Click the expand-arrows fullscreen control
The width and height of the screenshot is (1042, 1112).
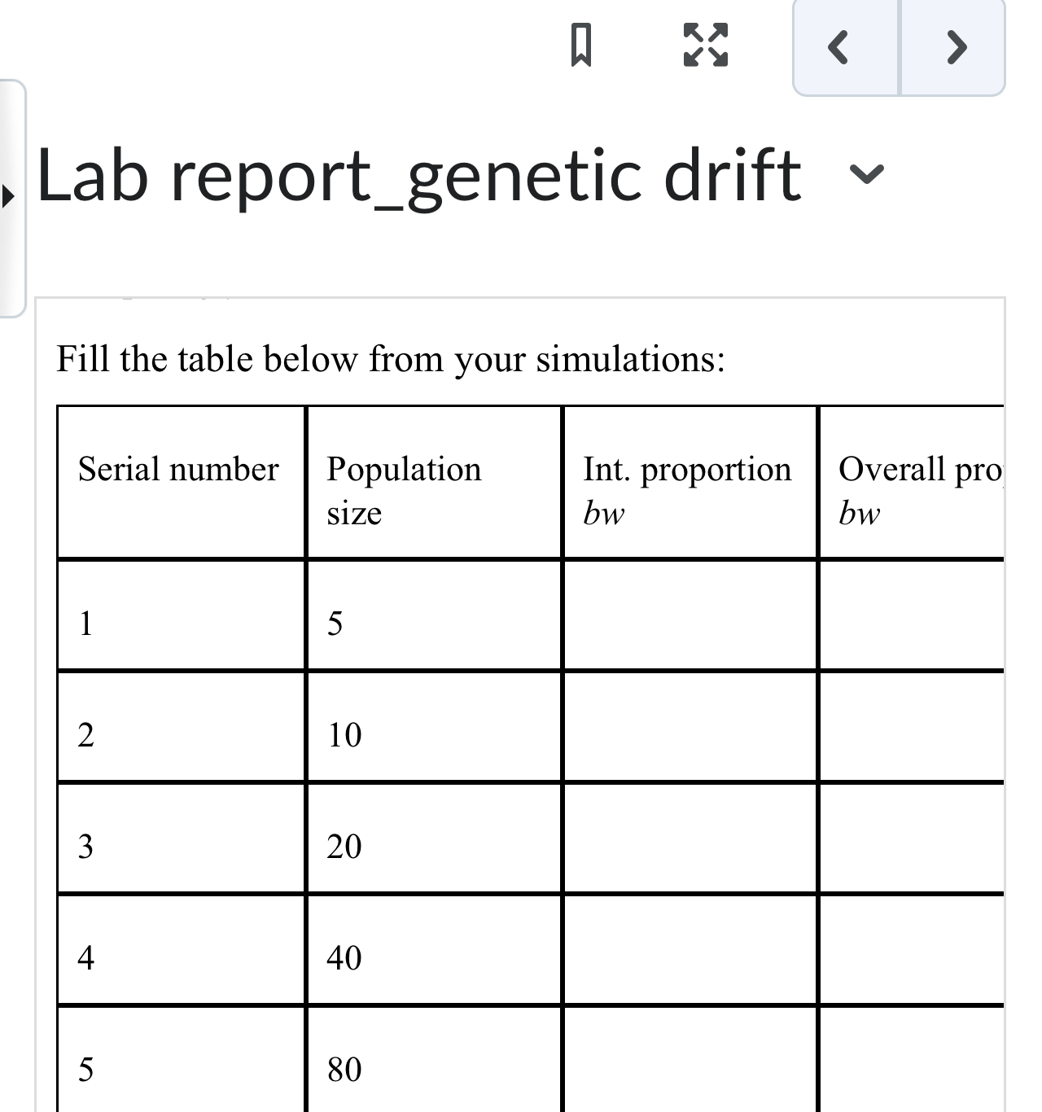click(x=705, y=46)
